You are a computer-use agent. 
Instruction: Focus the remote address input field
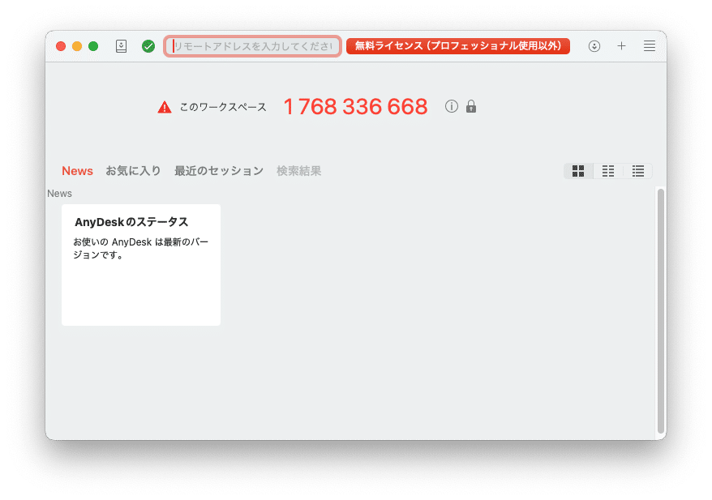252,46
